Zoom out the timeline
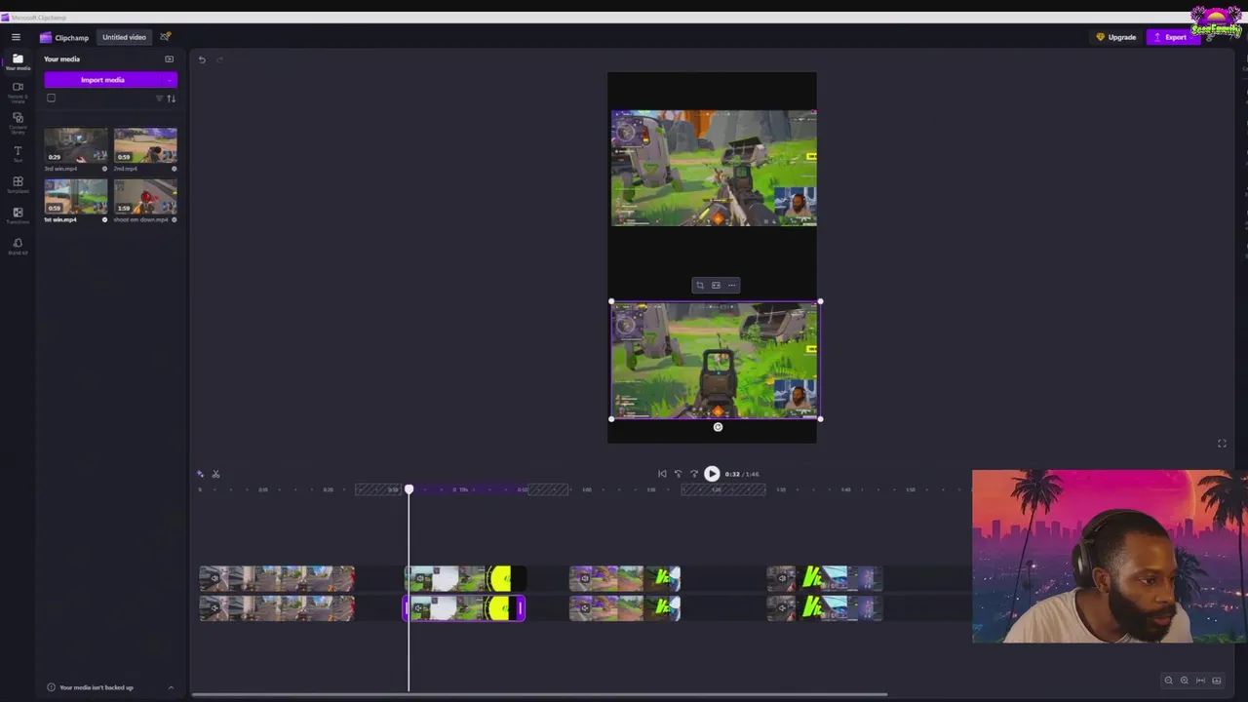Screen dimensions: 1248x702 [x=1168, y=681]
